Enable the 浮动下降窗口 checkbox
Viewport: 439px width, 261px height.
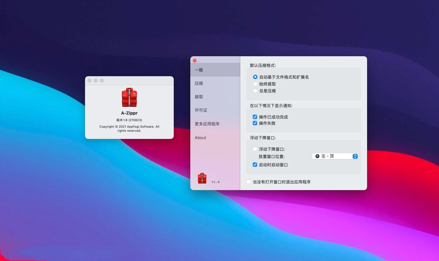coord(255,149)
